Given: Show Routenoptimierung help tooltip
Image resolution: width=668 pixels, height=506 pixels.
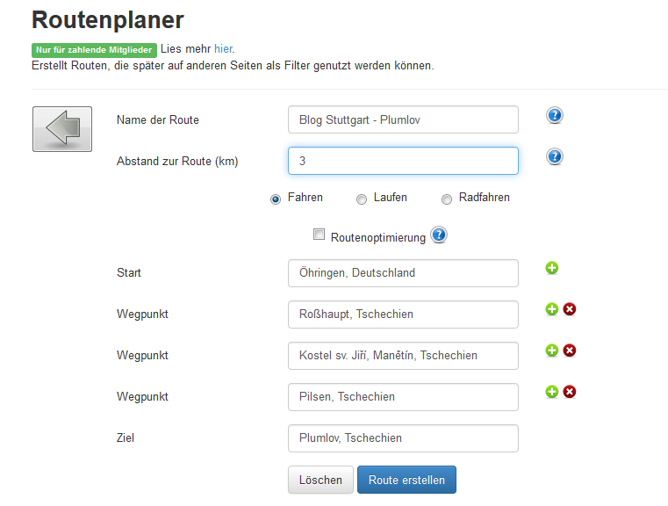Looking at the screenshot, I should (x=438, y=235).
